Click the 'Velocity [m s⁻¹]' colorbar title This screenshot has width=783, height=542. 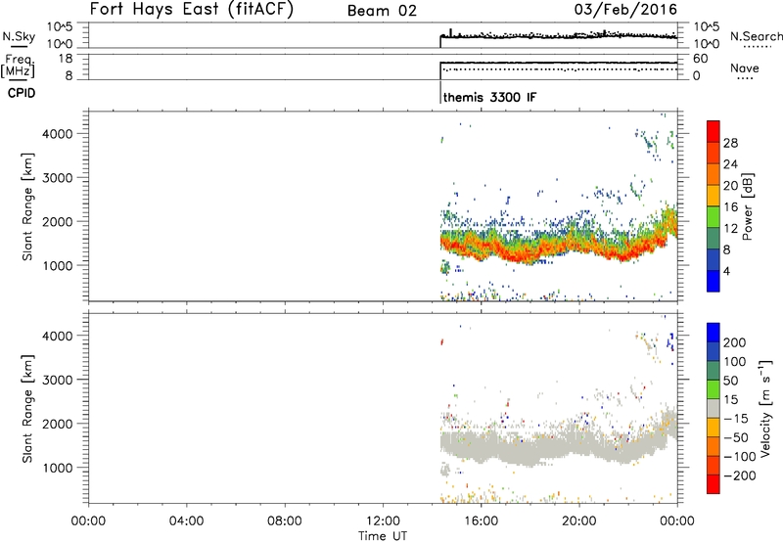[765, 408]
